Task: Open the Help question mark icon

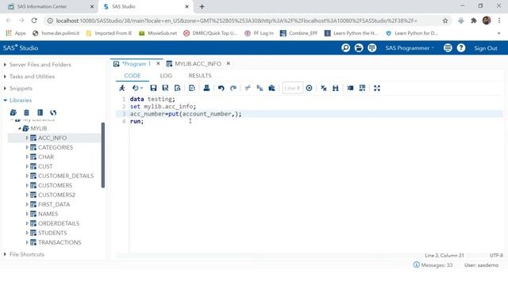Action: click(x=461, y=47)
